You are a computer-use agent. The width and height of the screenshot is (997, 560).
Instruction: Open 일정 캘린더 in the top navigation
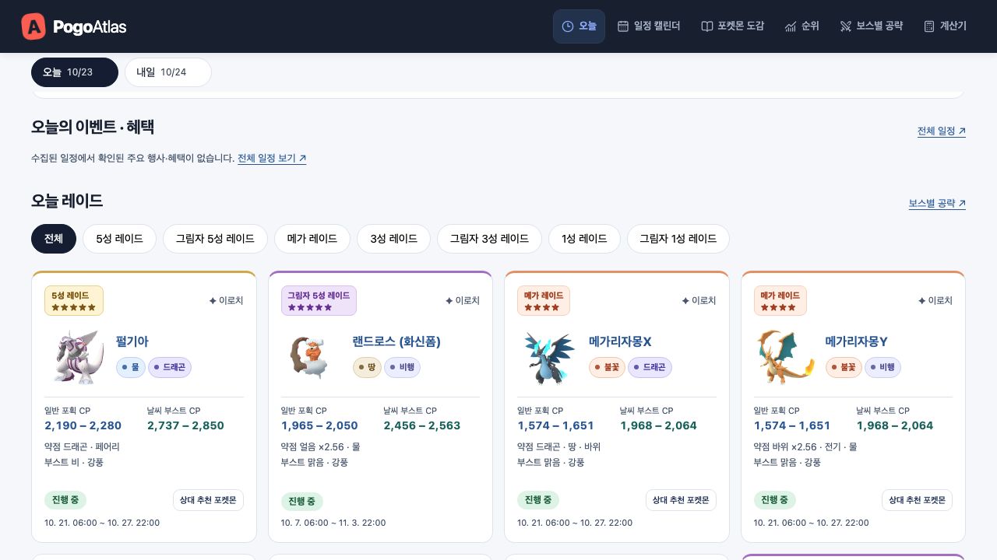649,26
